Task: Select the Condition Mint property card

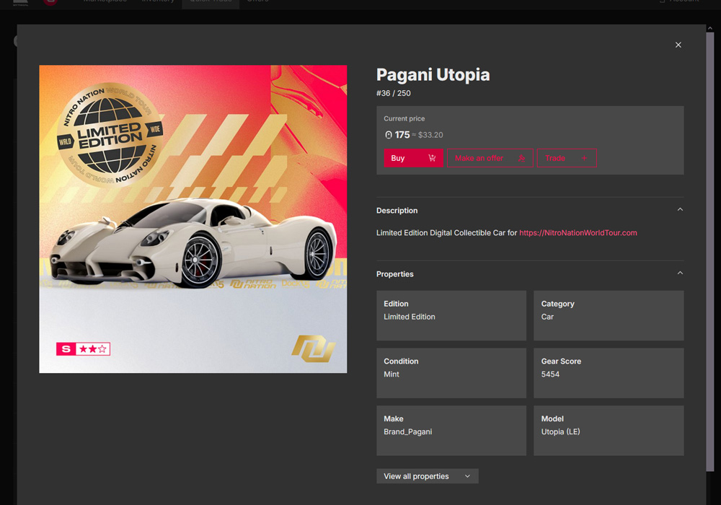Action: pos(451,373)
